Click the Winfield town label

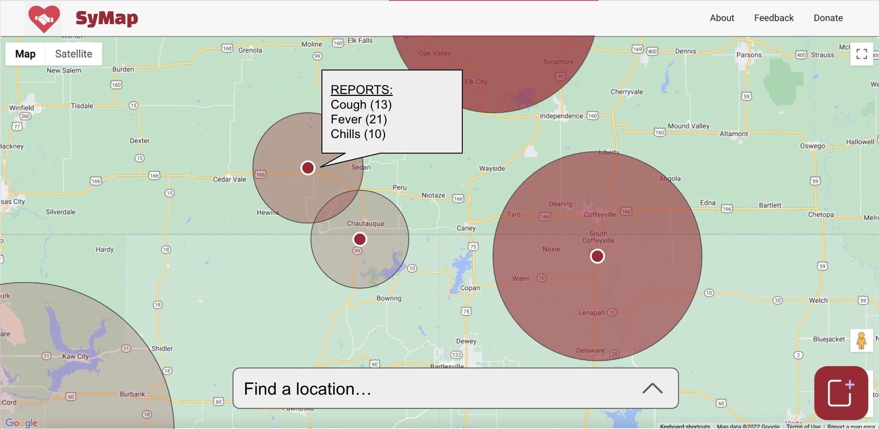22,108
